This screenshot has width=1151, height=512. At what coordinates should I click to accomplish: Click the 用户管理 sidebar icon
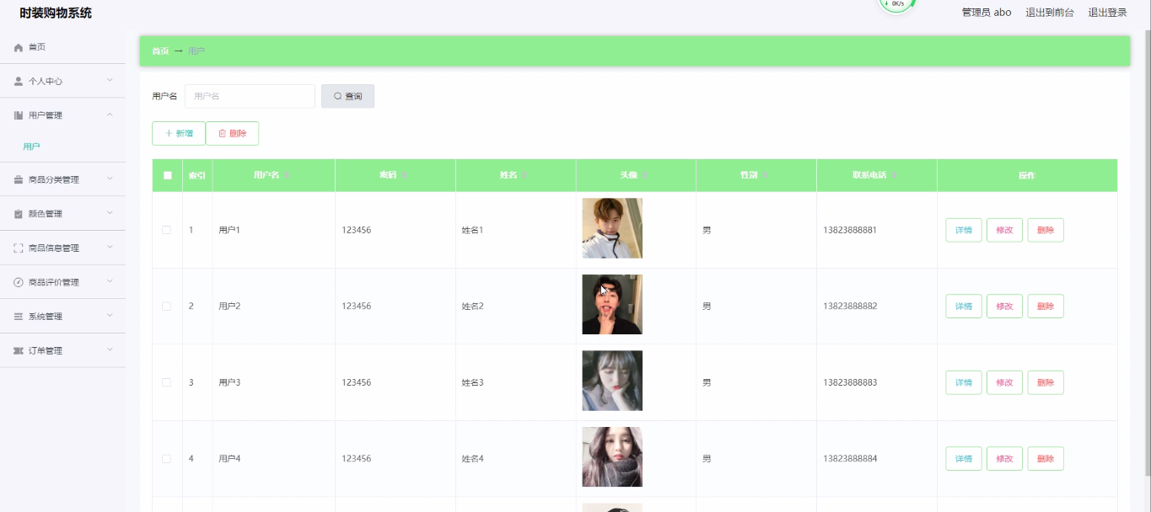19,115
